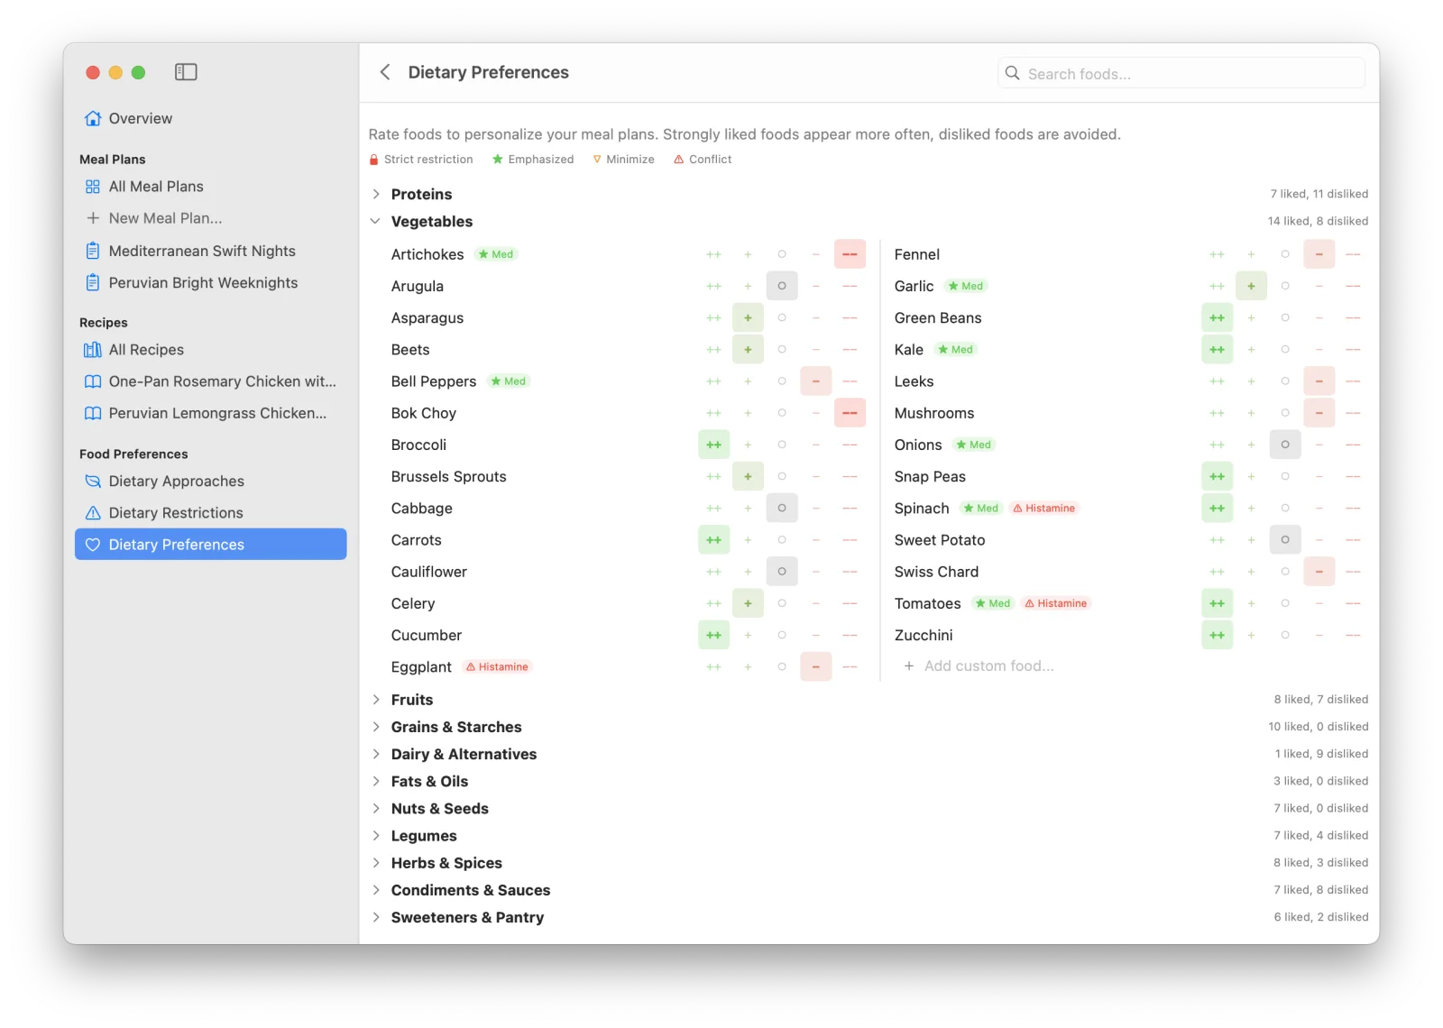Viewport: 1443px width, 1028px height.
Task: Go back using the left chevron
Action: click(x=385, y=72)
